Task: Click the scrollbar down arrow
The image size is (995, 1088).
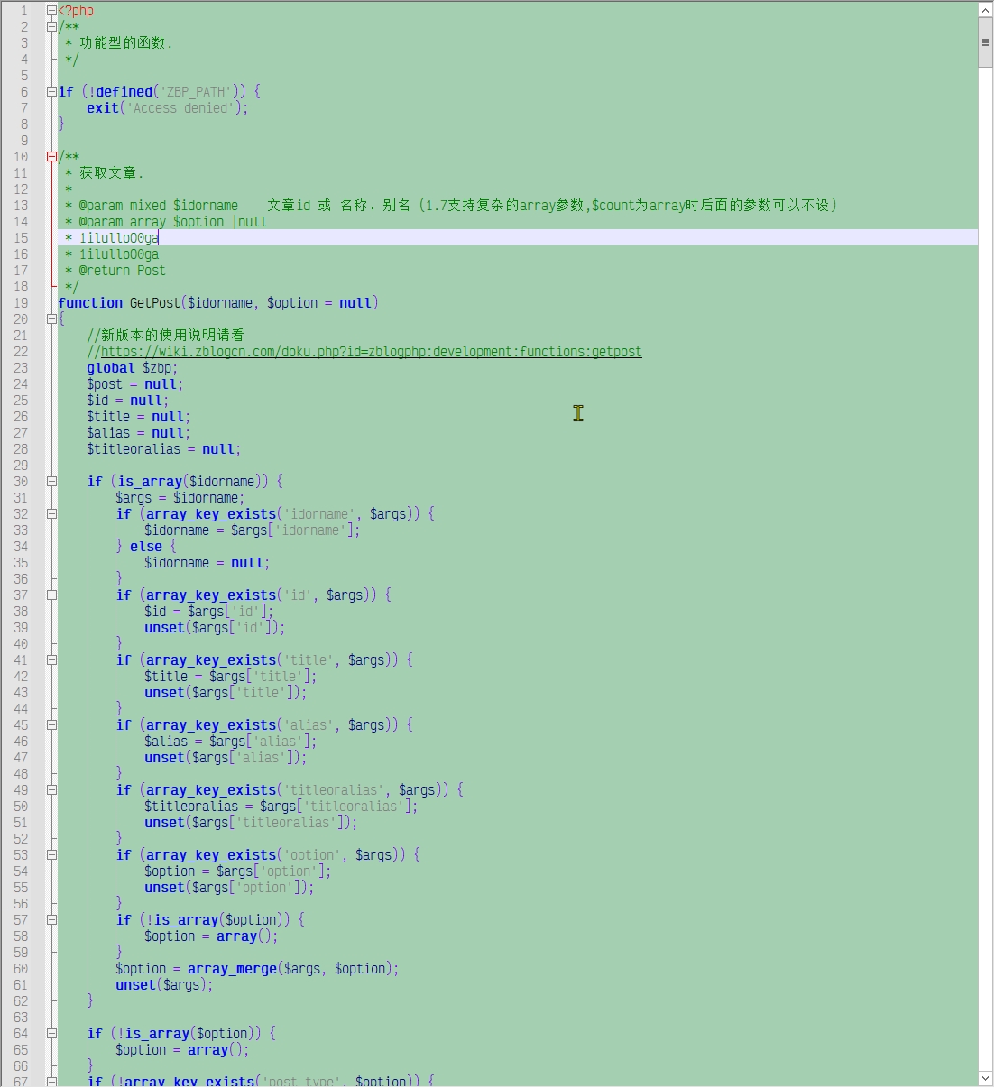Action: click(x=985, y=1078)
